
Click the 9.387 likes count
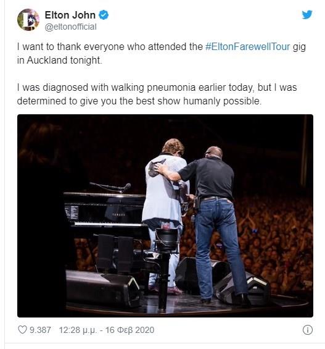tap(40, 330)
